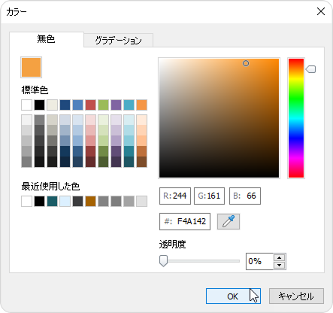333x313 pixels.
Task: Click the R value input field
Action: click(175, 196)
